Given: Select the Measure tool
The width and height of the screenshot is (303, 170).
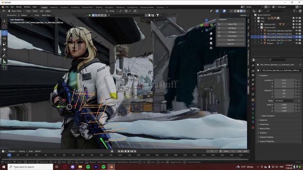Looking at the screenshot, I should [4, 61].
